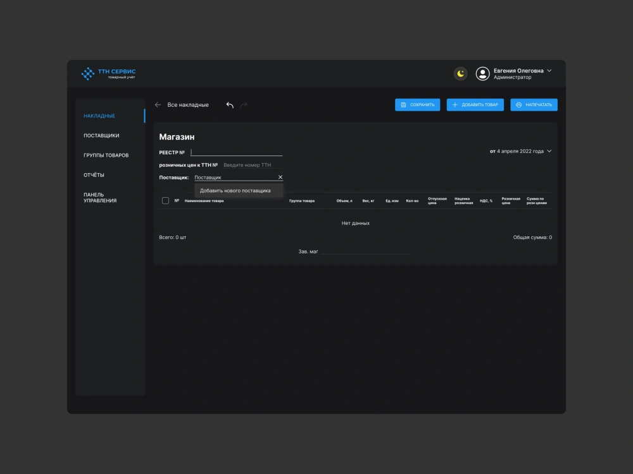Click the Зав. маг signature line
The image size is (633, 474).
pos(365,252)
